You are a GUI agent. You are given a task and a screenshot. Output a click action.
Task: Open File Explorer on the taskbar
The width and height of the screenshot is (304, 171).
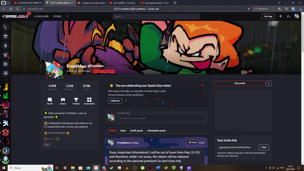73,168
